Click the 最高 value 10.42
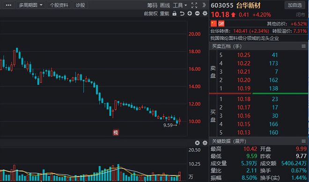Image resolution: width=309 pixels, height=182 pixels. [x=250, y=149]
